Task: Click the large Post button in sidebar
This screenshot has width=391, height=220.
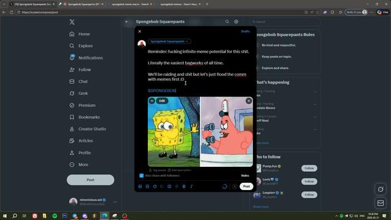Action: click(90, 180)
